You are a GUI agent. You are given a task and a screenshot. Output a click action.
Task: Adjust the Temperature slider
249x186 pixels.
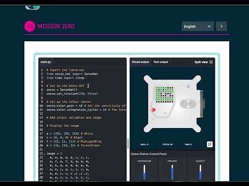coord(144,173)
